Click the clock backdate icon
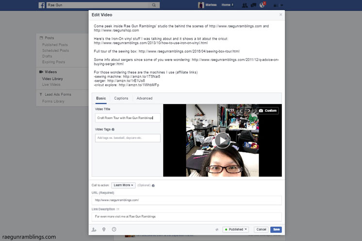The width and height of the screenshot is (362, 241). point(114,229)
